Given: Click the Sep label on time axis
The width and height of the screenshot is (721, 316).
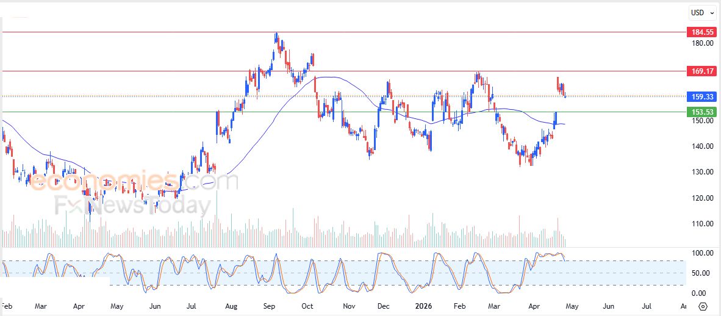Looking at the screenshot, I should (270, 306).
